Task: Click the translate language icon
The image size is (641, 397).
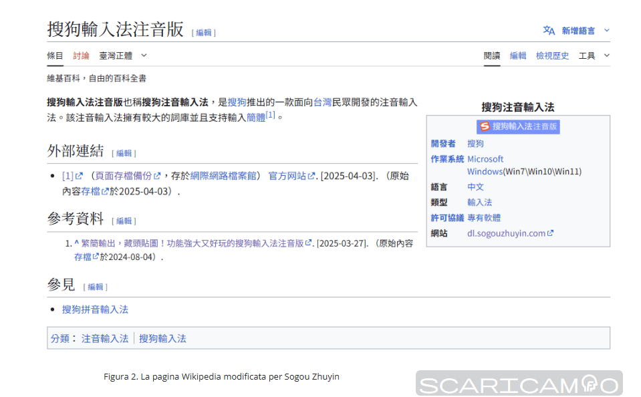Action: coord(549,30)
